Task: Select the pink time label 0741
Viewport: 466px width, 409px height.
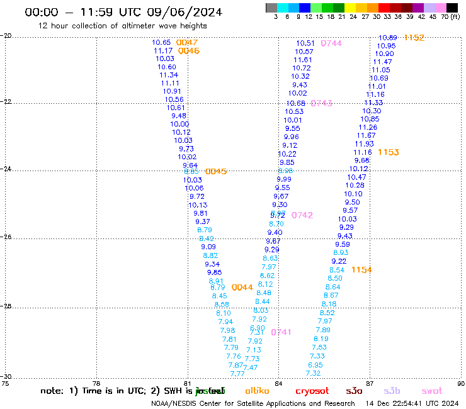Action: (x=281, y=332)
